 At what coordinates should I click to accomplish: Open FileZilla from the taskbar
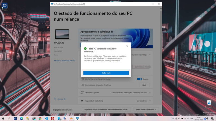pyautogui.click(x=53, y=118)
